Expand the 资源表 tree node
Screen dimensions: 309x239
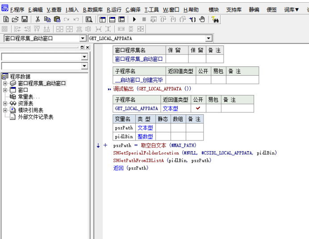click(5, 103)
